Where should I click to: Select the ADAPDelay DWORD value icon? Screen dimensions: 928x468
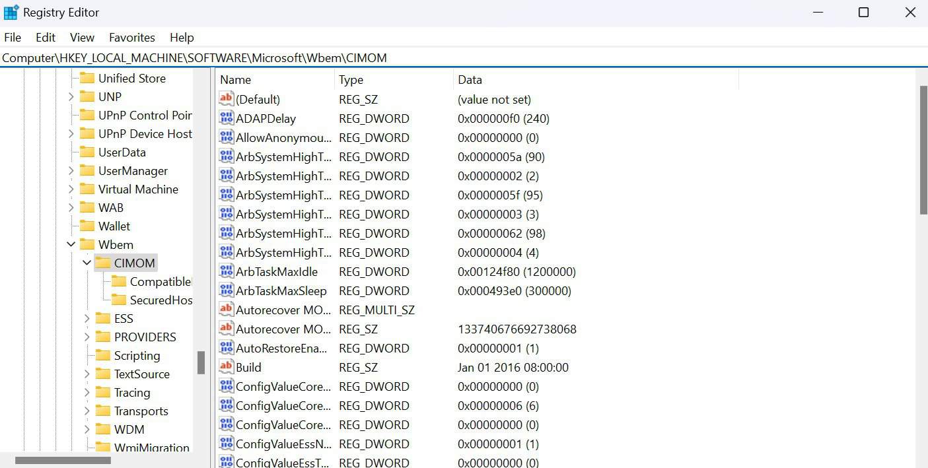point(227,118)
